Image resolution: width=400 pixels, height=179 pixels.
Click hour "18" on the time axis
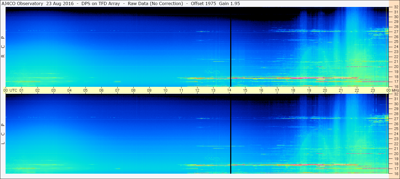click(293, 90)
